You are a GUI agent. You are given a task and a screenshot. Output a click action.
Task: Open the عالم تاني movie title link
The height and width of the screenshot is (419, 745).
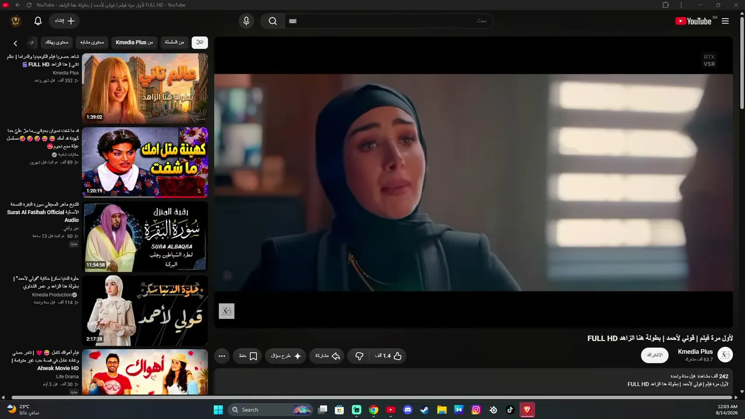click(42, 61)
